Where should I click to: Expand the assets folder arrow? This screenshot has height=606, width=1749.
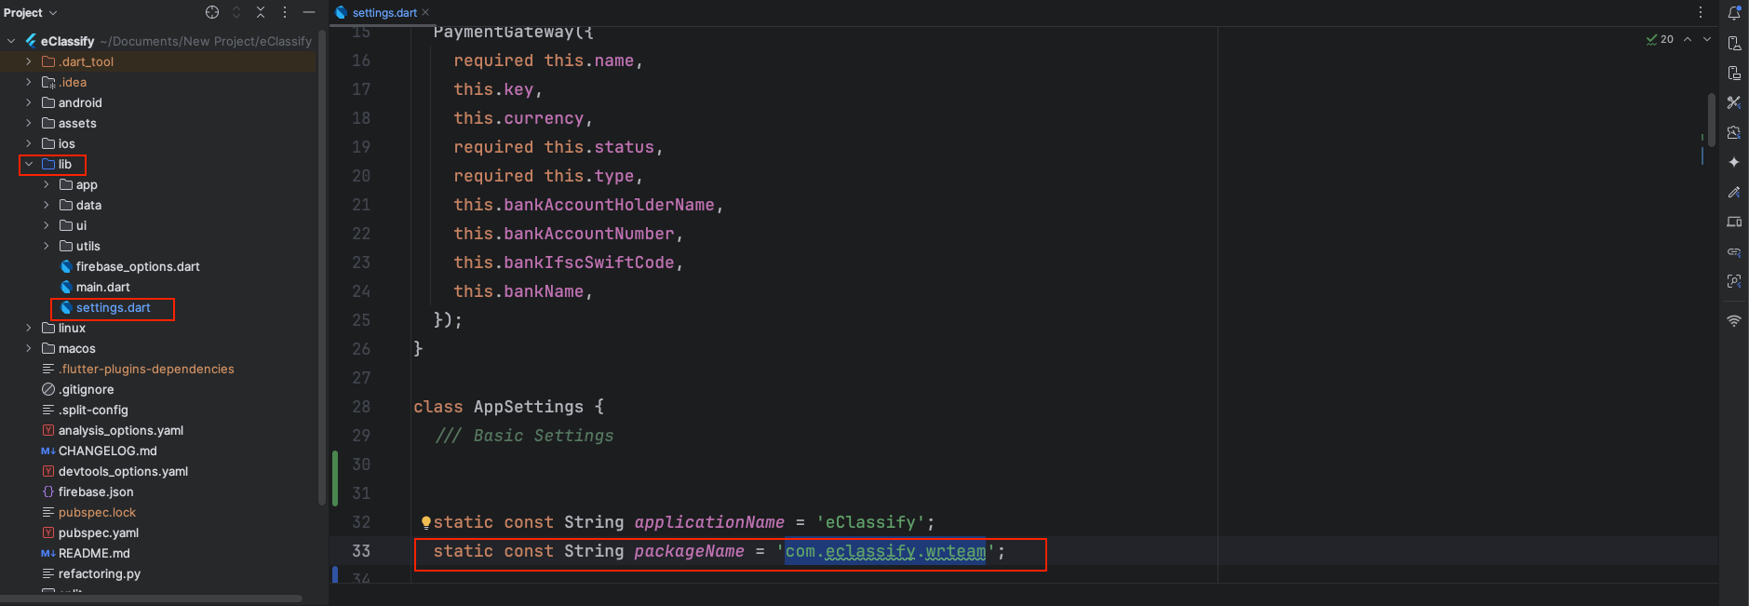click(x=29, y=123)
